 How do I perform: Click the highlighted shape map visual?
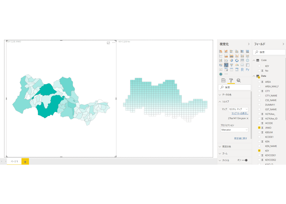pyautogui.click(x=226, y=65)
